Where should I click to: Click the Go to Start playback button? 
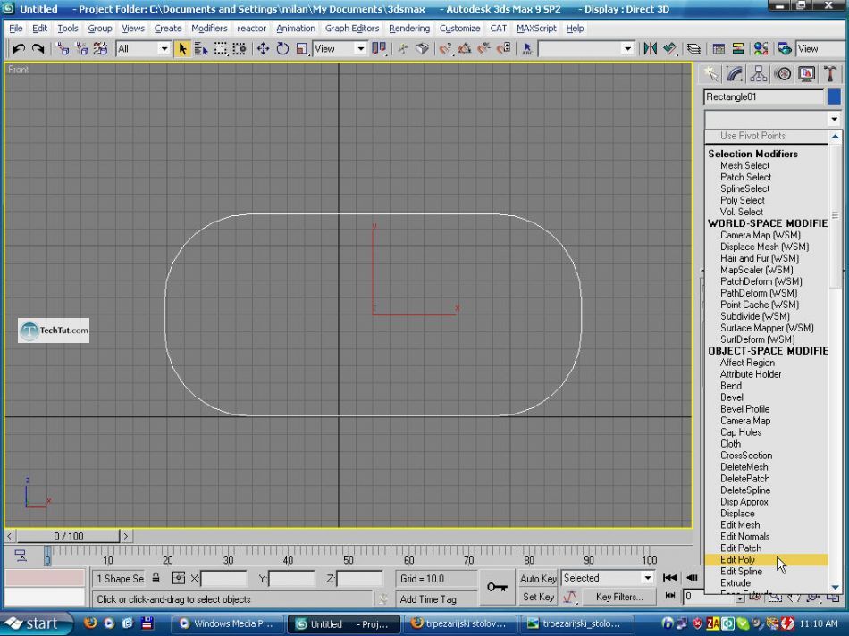tap(669, 578)
